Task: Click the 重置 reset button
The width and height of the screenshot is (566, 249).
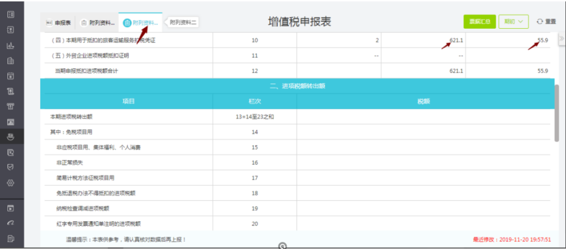Action: tap(547, 21)
